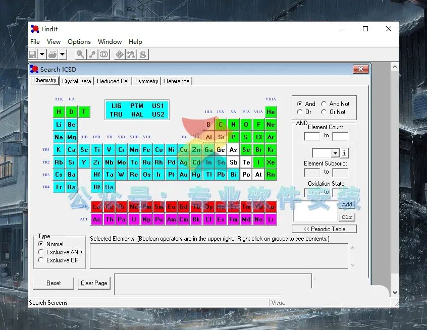Select the US1 element group
Image resolution: width=427 pixels, height=330 pixels.
pyautogui.click(x=158, y=105)
